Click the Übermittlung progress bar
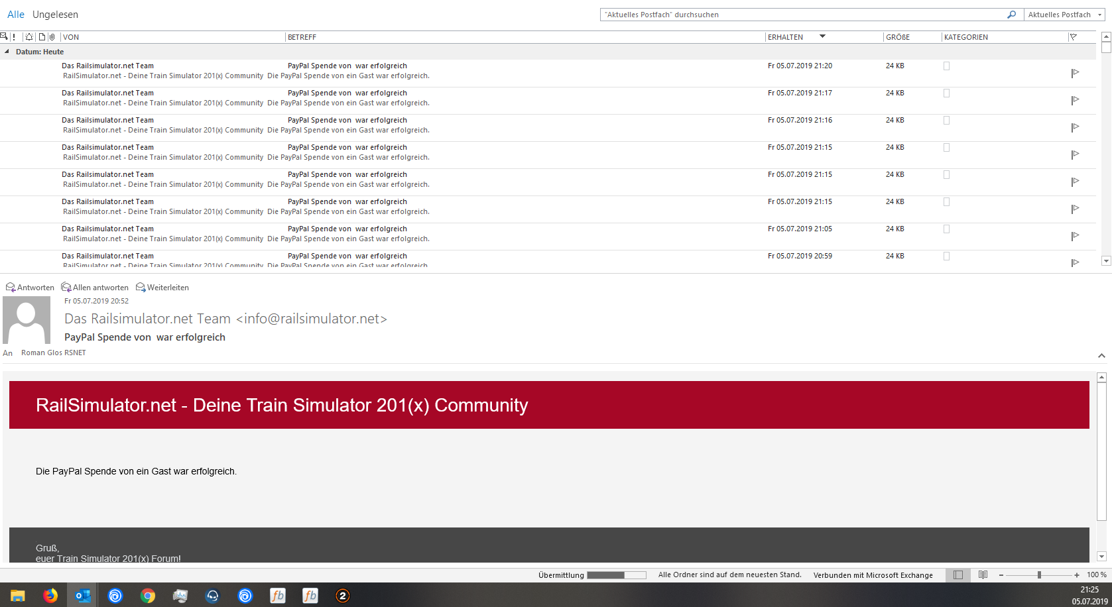Image resolution: width=1112 pixels, height=607 pixels. click(x=617, y=575)
